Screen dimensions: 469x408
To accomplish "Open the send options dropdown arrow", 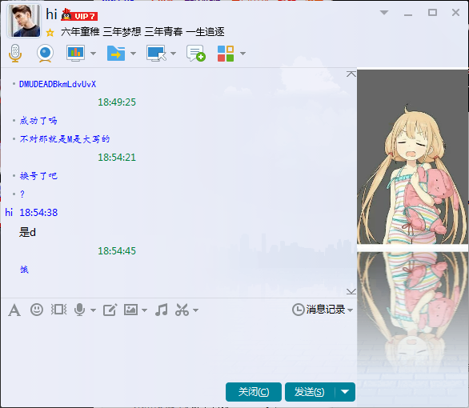I will pos(345,392).
